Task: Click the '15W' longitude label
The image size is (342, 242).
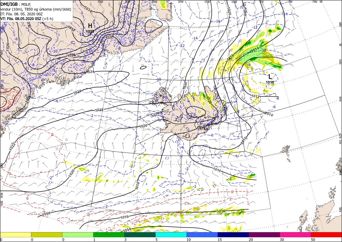Action: [x=207, y=2]
